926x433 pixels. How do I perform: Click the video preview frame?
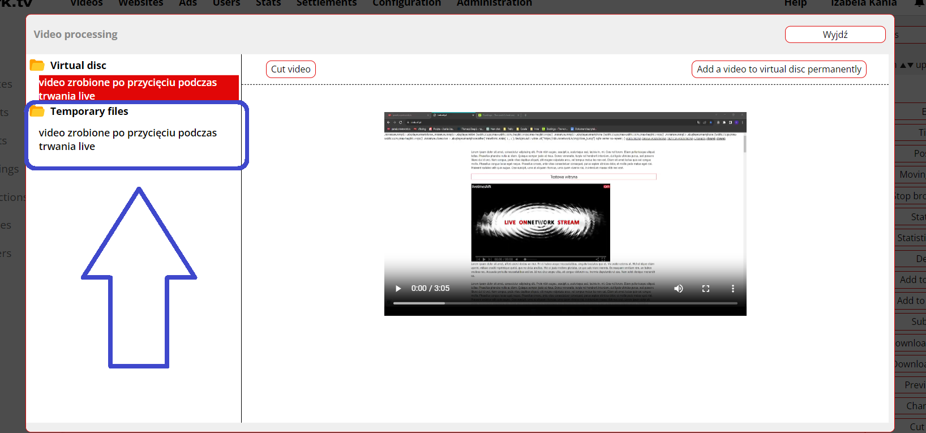pos(565,204)
